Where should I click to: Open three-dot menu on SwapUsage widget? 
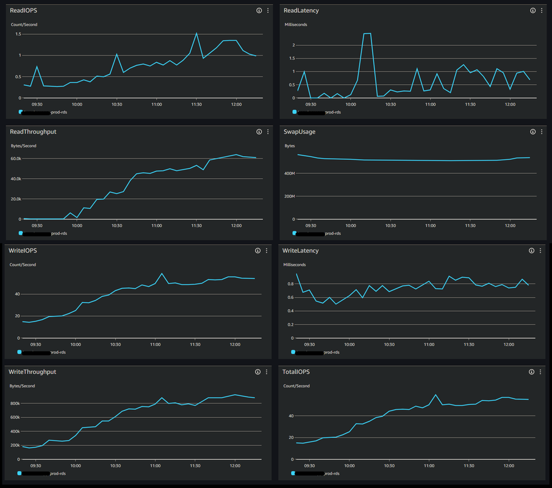pyautogui.click(x=542, y=132)
